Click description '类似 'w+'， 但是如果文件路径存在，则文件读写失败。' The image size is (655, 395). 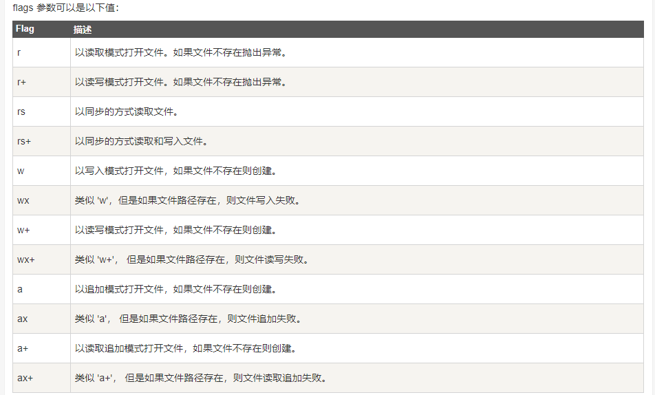192,259
